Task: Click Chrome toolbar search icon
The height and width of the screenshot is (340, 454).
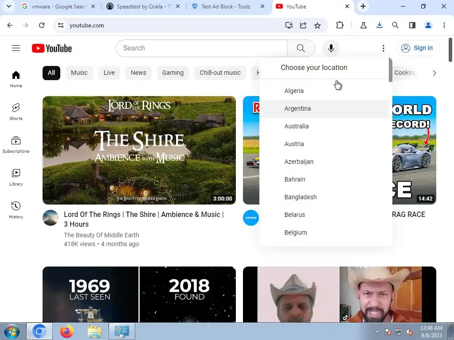Action: 395,25
